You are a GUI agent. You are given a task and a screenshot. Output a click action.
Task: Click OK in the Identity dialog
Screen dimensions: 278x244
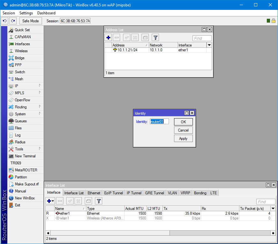pyautogui.click(x=183, y=122)
